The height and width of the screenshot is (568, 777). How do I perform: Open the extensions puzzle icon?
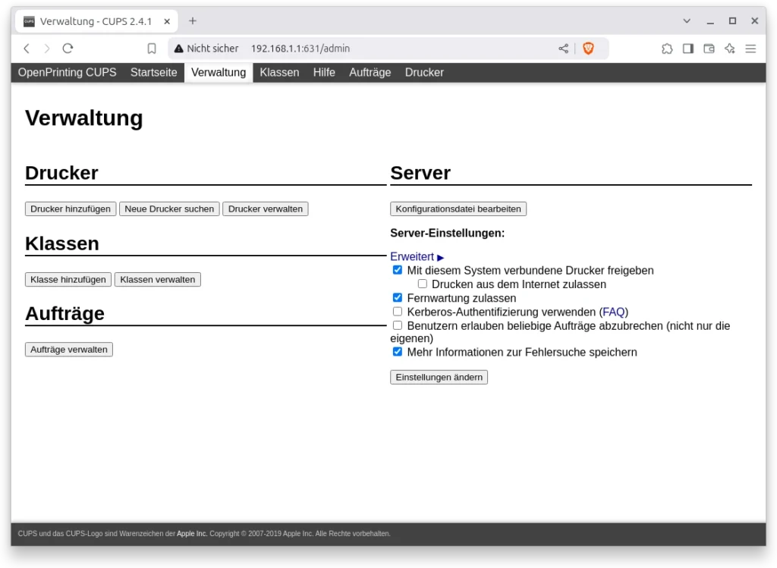click(x=667, y=49)
